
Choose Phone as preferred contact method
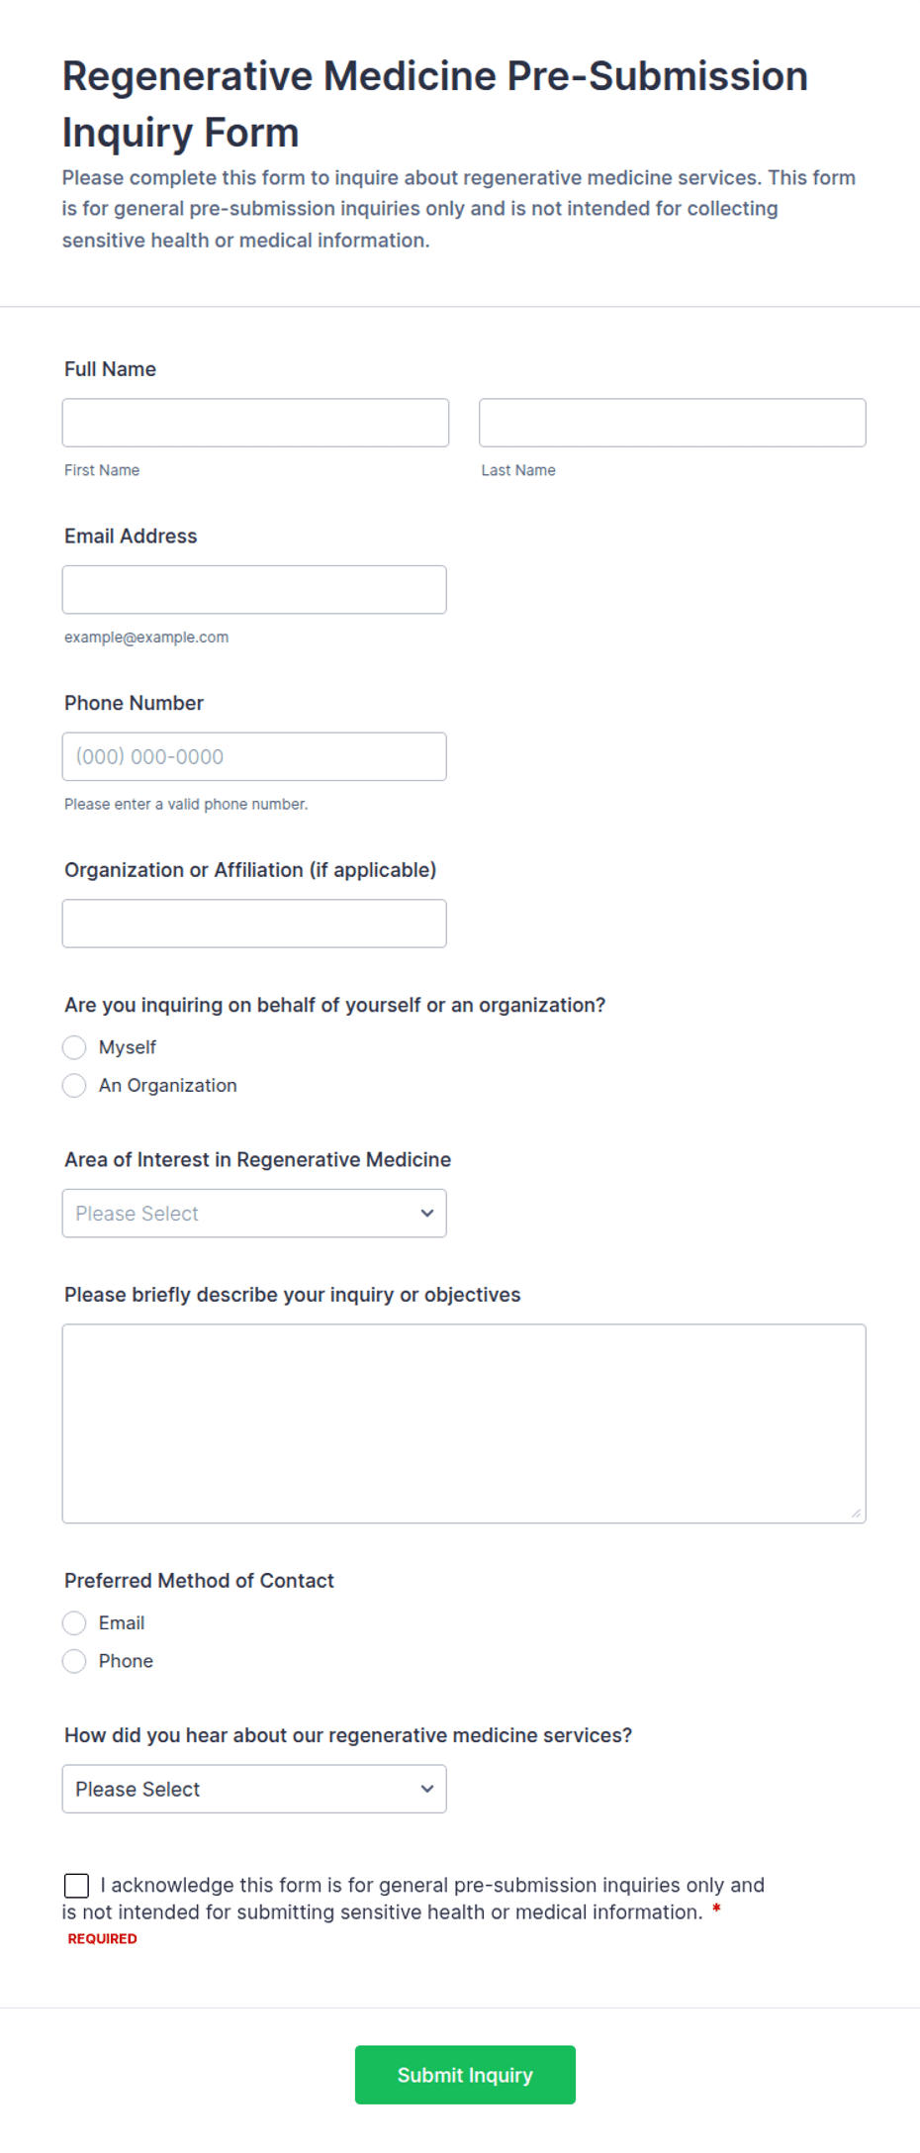74,1662
